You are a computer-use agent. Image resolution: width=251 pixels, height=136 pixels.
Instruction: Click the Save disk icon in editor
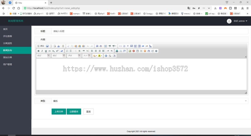tap(47, 46)
